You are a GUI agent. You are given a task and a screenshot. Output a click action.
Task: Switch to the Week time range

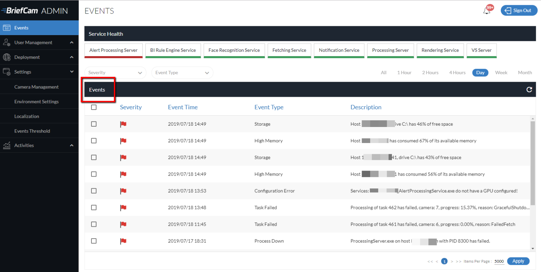click(501, 73)
